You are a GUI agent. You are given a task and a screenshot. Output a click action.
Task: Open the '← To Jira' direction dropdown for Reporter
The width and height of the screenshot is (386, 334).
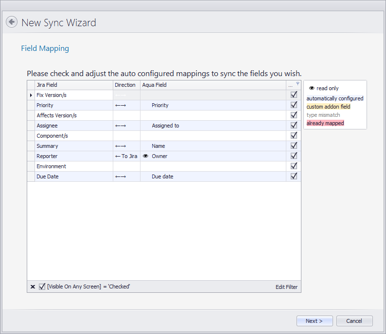click(x=126, y=156)
